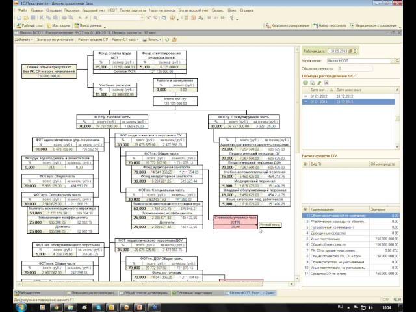Image resolution: width=416 pixels, height=312 pixels.
Task: Click the Общий объем средств ОУ box
Action: (49, 71)
